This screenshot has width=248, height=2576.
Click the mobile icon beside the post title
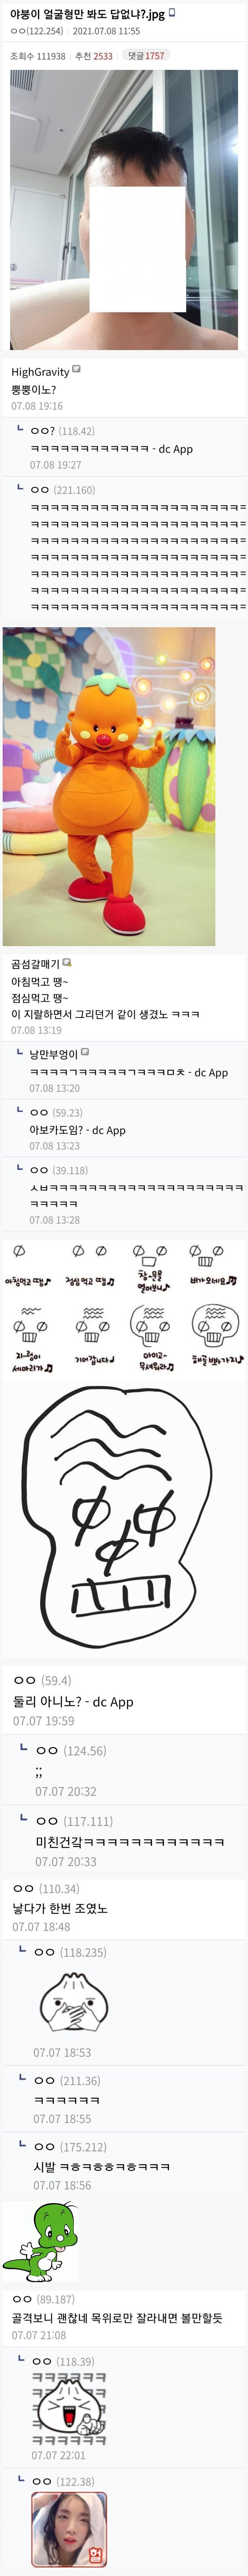[x=172, y=13]
